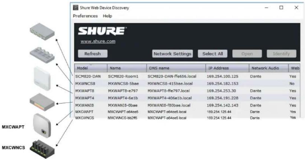Click the Dante value in SCM820-DAN row
305x159 pixels.
256,76
